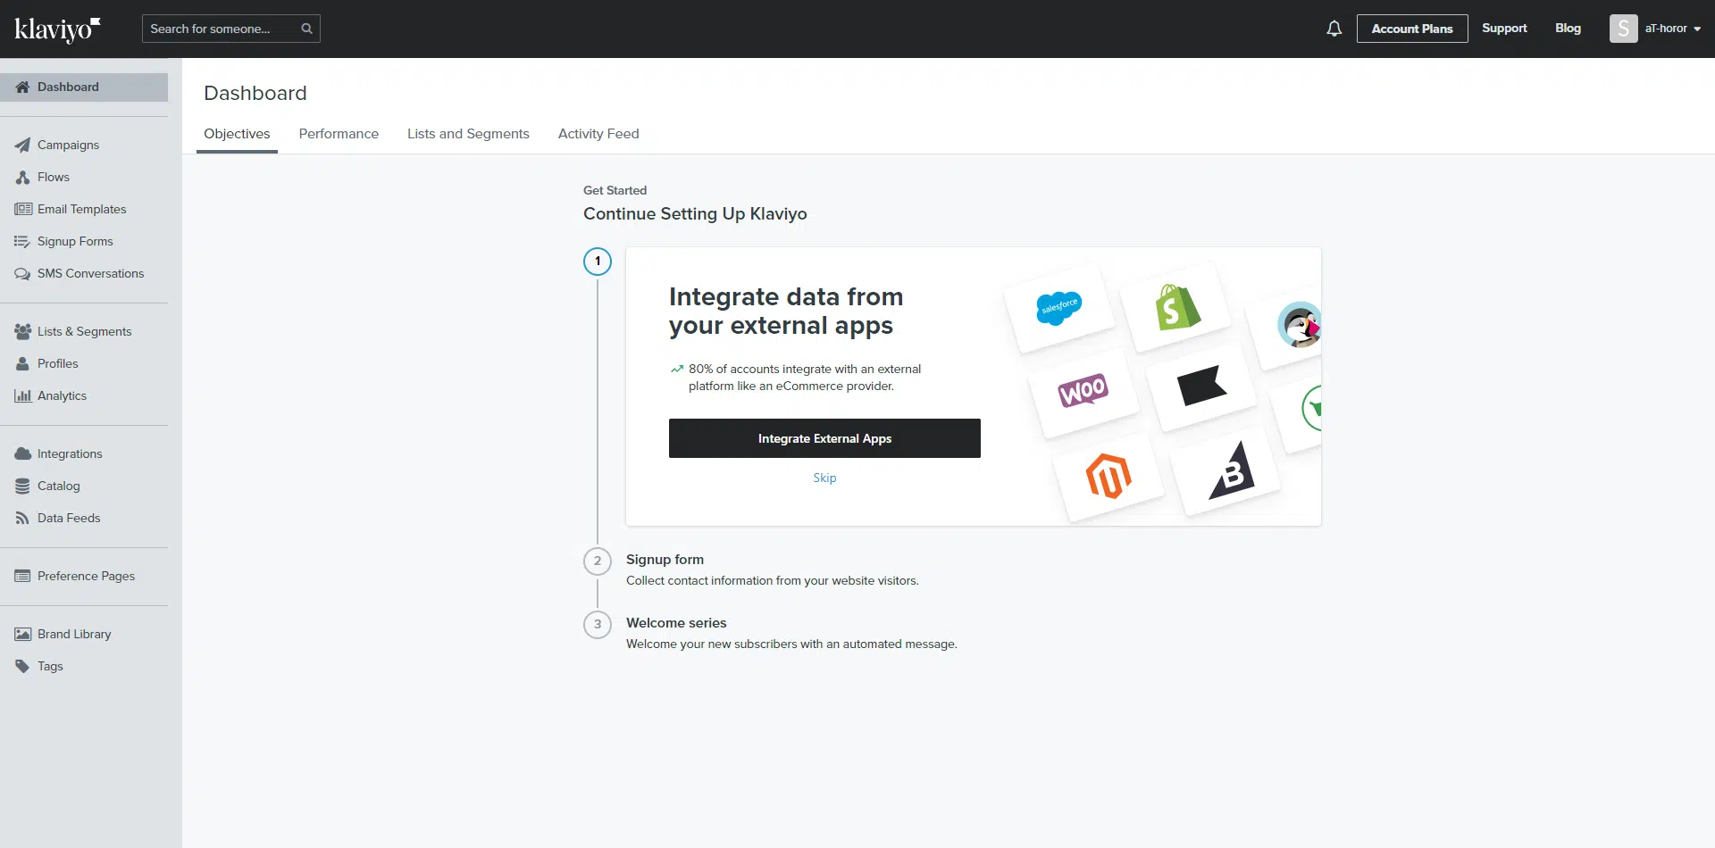Image resolution: width=1715 pixels, height=848 pixels.
Task: Click the SMS Conversations chat icon
Action: 22,273
